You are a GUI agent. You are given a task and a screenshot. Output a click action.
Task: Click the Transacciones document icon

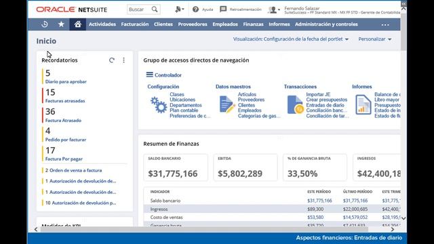(296, 104)
